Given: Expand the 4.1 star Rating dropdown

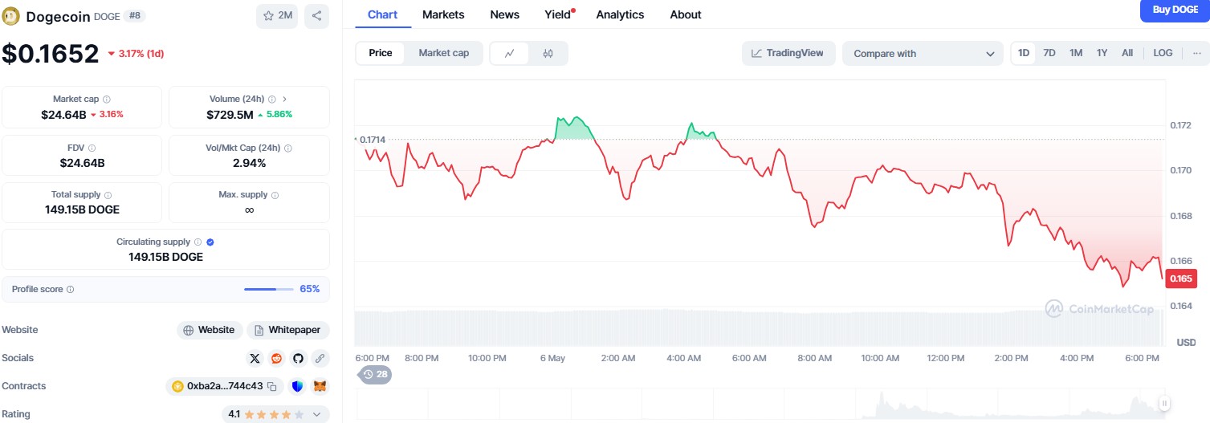Looking at the screenshot, I should tap(316, 414).
